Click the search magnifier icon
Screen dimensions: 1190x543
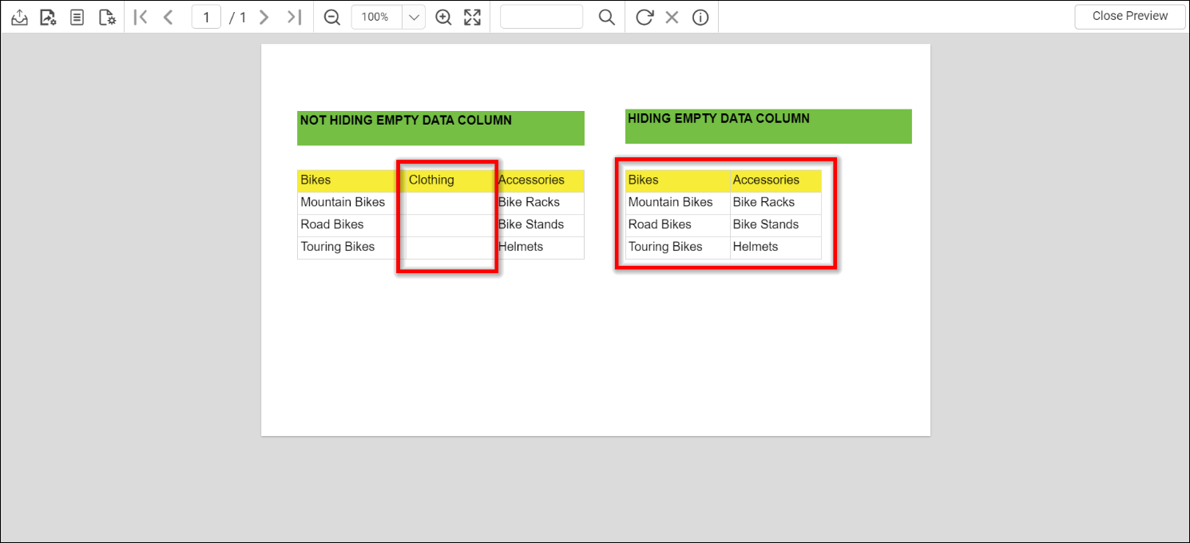[607, 17]
